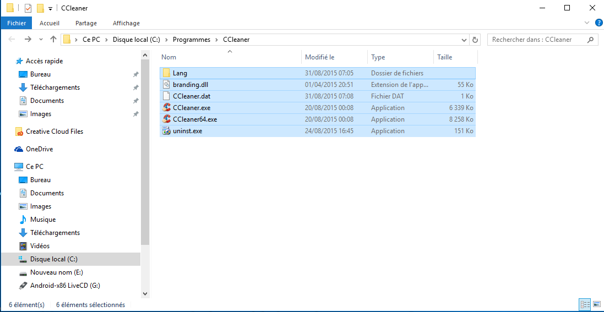Screen dimensions: 604x312
Task: Click the New folder icon in title bar
Action: [x=40, y=8]
